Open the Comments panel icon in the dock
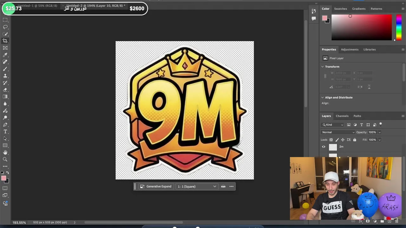The height and width of the screenshot is (228, 406). (314, 19)
